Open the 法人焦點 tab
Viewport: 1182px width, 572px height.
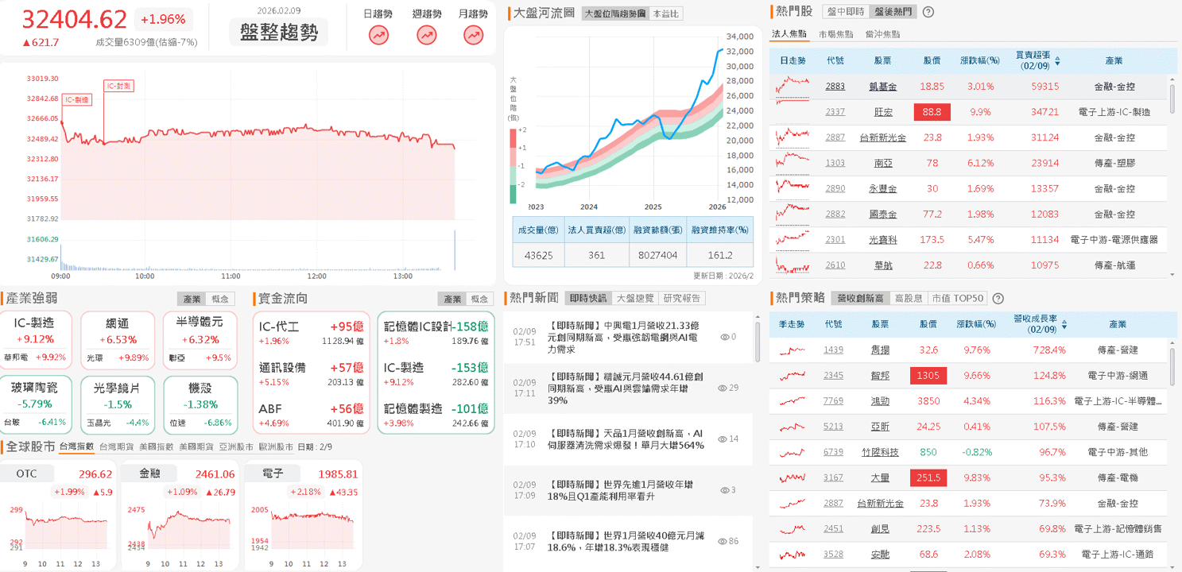pyautogui.click(x=789, y=34)
